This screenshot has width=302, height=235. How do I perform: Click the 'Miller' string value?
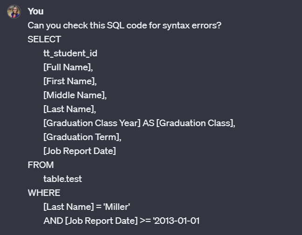[x=117, y=207]
